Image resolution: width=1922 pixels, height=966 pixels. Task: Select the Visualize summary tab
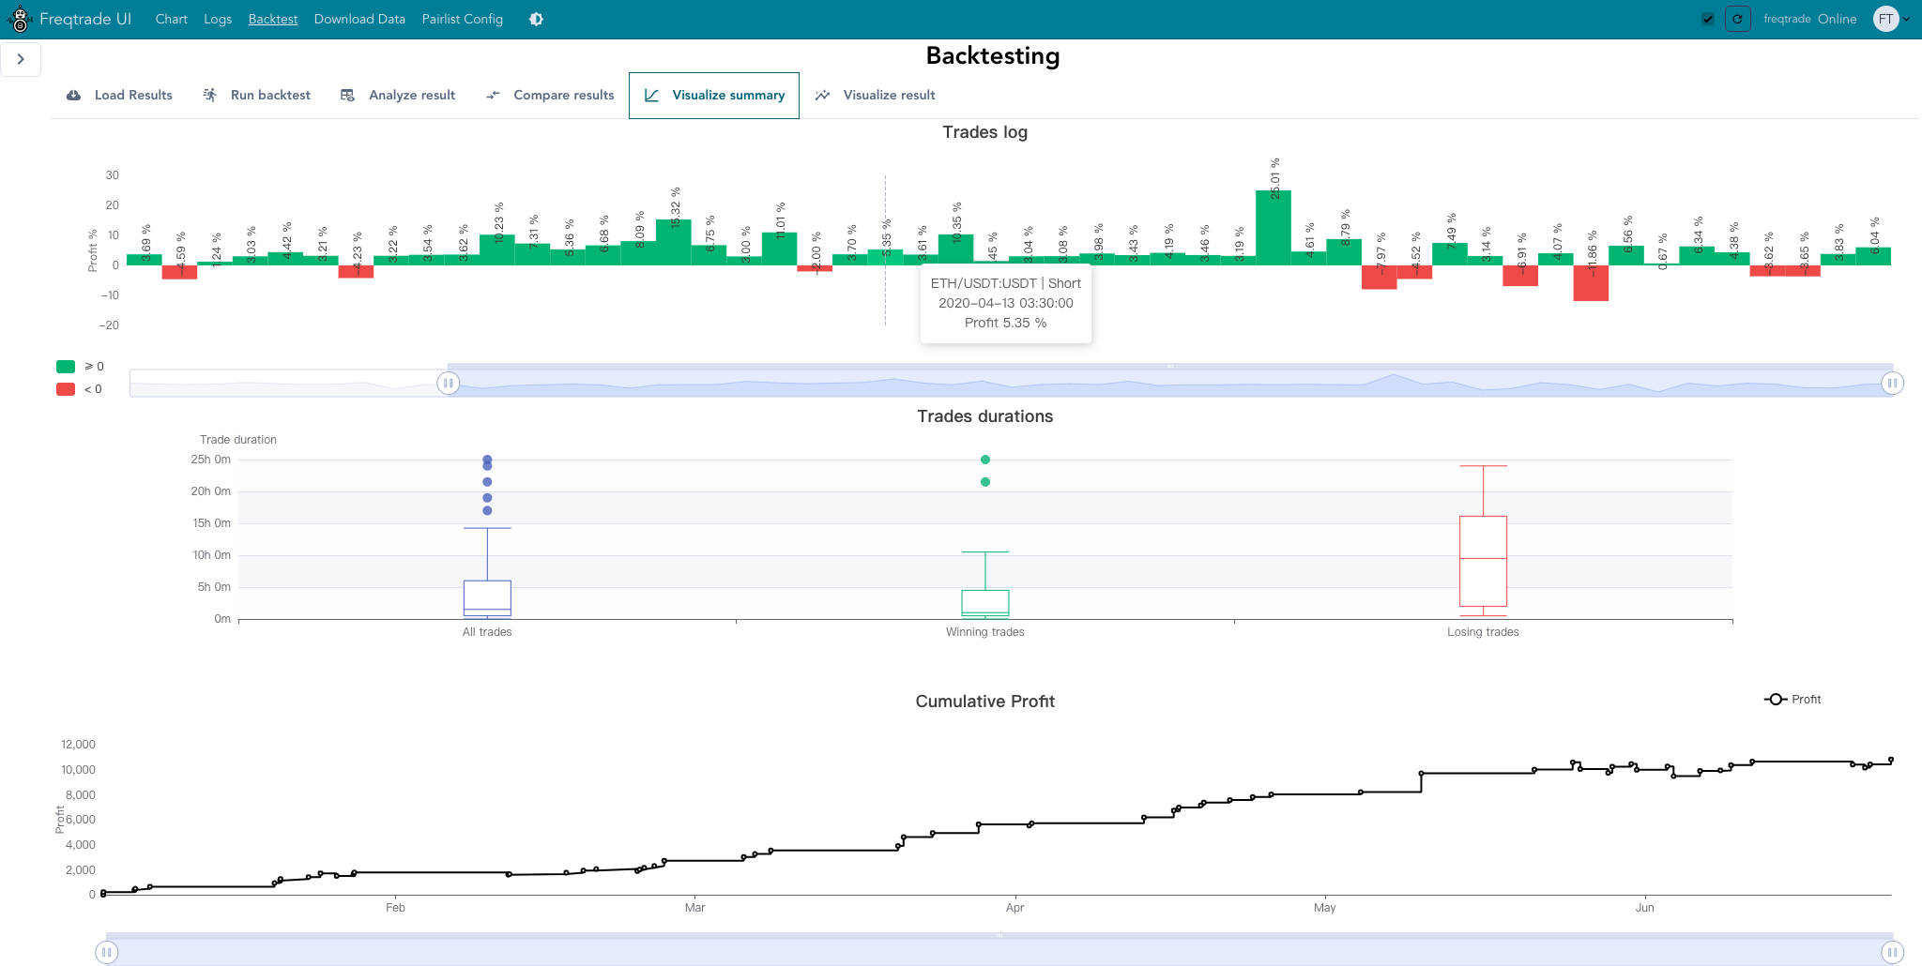[x=714, y=96]
